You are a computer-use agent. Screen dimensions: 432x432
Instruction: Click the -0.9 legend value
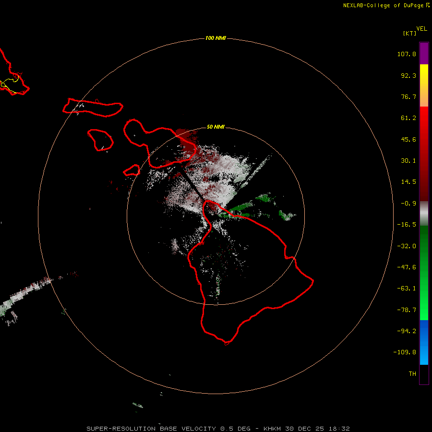coord(408,204)
